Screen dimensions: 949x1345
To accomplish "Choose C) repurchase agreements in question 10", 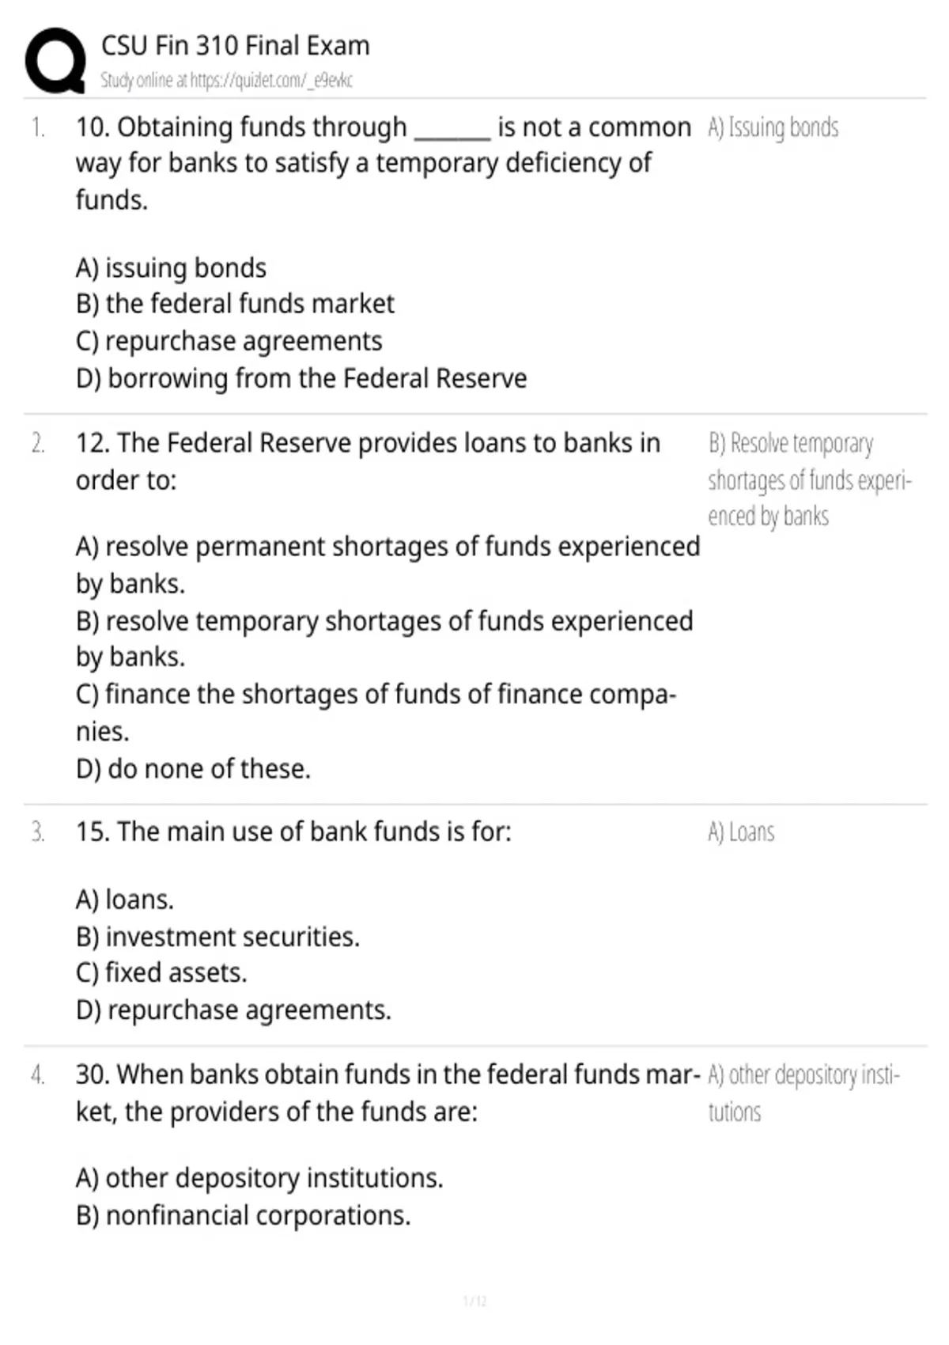I will pos(229,341).
